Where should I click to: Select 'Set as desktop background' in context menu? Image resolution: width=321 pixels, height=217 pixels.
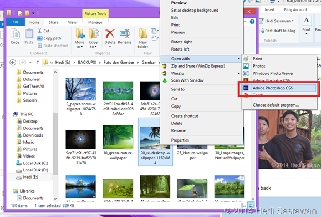tap(195, 10)
